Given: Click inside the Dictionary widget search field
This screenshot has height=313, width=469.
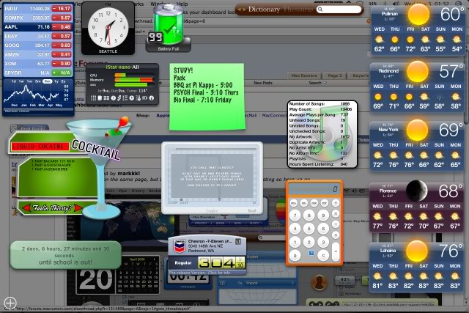Looking at the screenshot, I should point(339,10).
